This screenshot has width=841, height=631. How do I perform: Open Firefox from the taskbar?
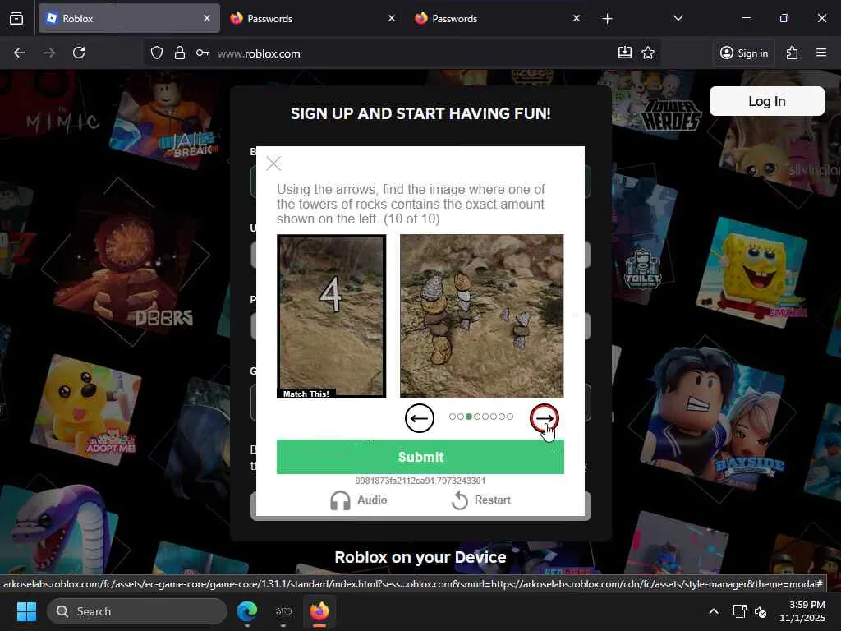coord(319,611)
